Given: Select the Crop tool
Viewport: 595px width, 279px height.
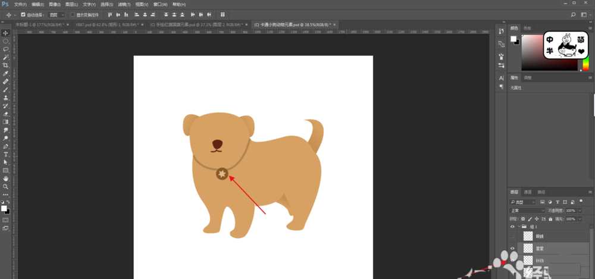Looking at the screenshot, I should click(x=6, y=65).
